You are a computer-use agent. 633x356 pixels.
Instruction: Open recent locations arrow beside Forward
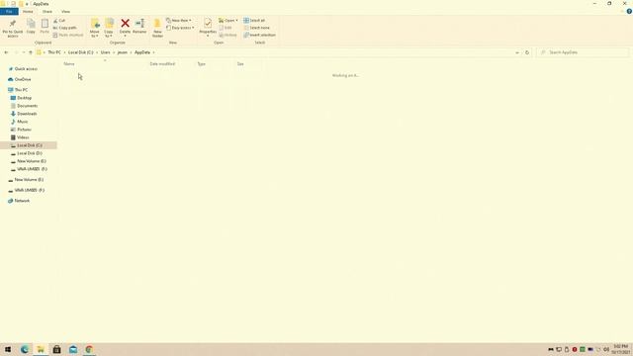tap(24, 52)
